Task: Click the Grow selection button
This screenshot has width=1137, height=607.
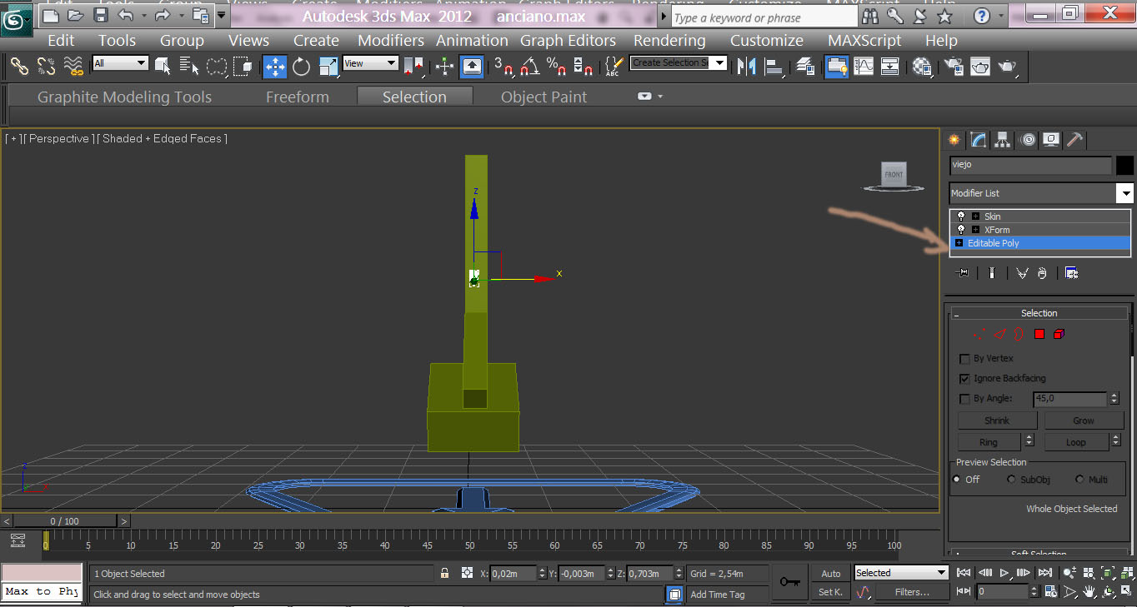Action: (x=1084, y=420)
